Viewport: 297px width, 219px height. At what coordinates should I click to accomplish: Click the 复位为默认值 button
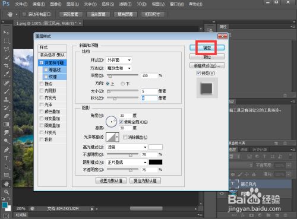[x=145, y=180]
